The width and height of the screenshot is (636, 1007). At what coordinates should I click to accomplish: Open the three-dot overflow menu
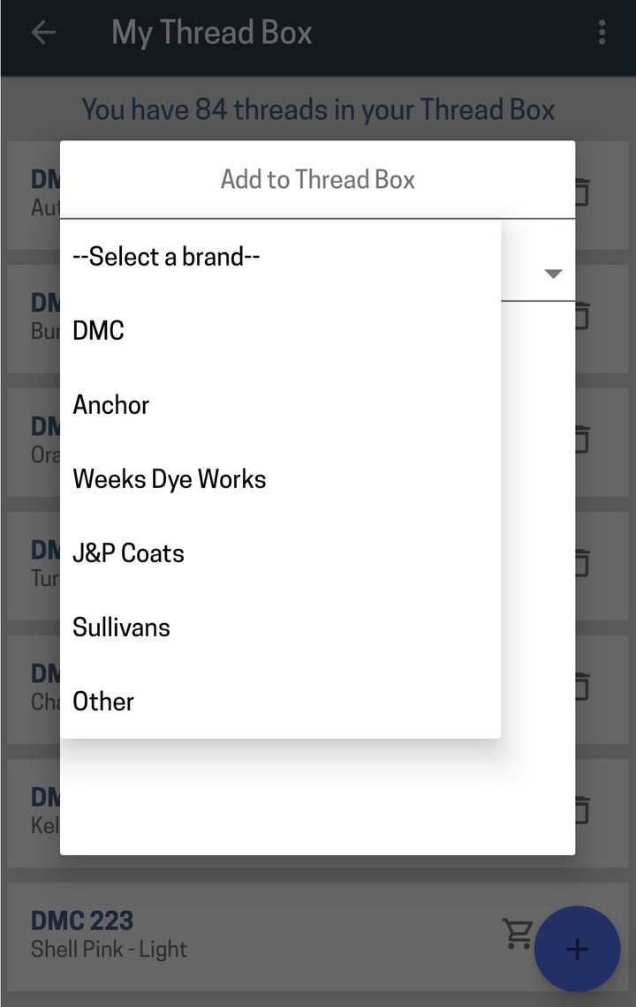point(602,32)
